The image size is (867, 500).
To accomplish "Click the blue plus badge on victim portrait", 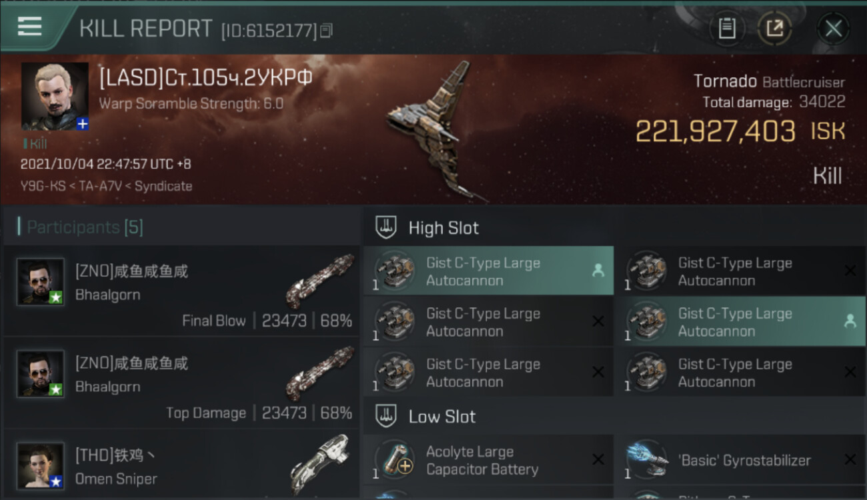I will (x=82, y=124).
